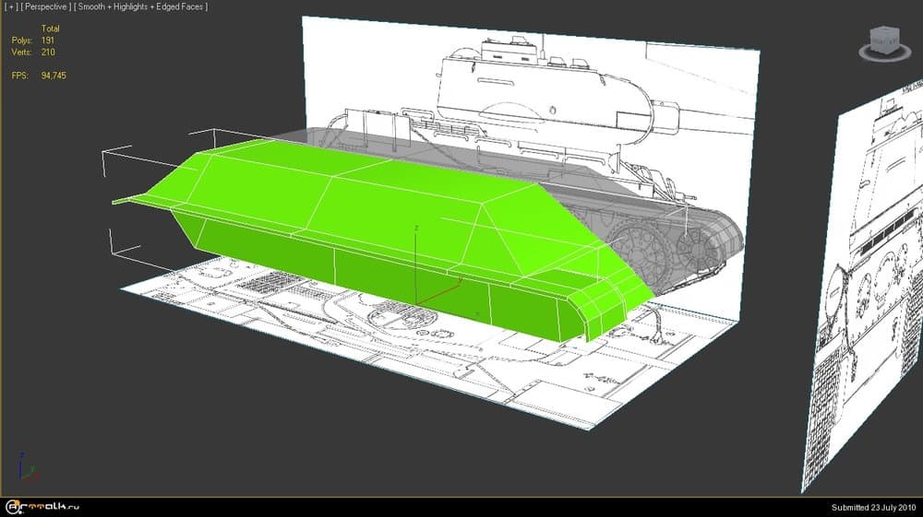Open the [ + ] viewport general menu
Image resolution: width=923 pixels, height=517 pixels.
[10, 6]
